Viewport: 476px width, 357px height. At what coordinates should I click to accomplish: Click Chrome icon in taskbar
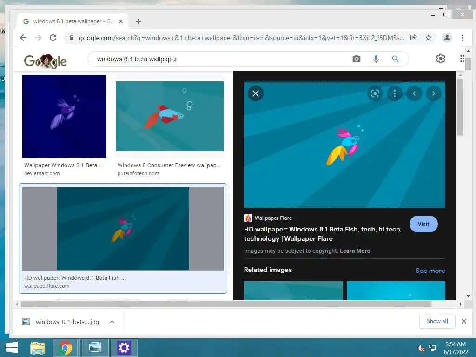[x=66, y=348]
